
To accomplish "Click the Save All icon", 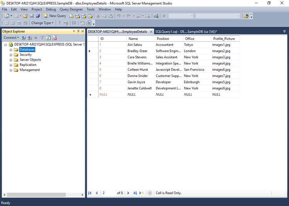I will pos(38,16).
